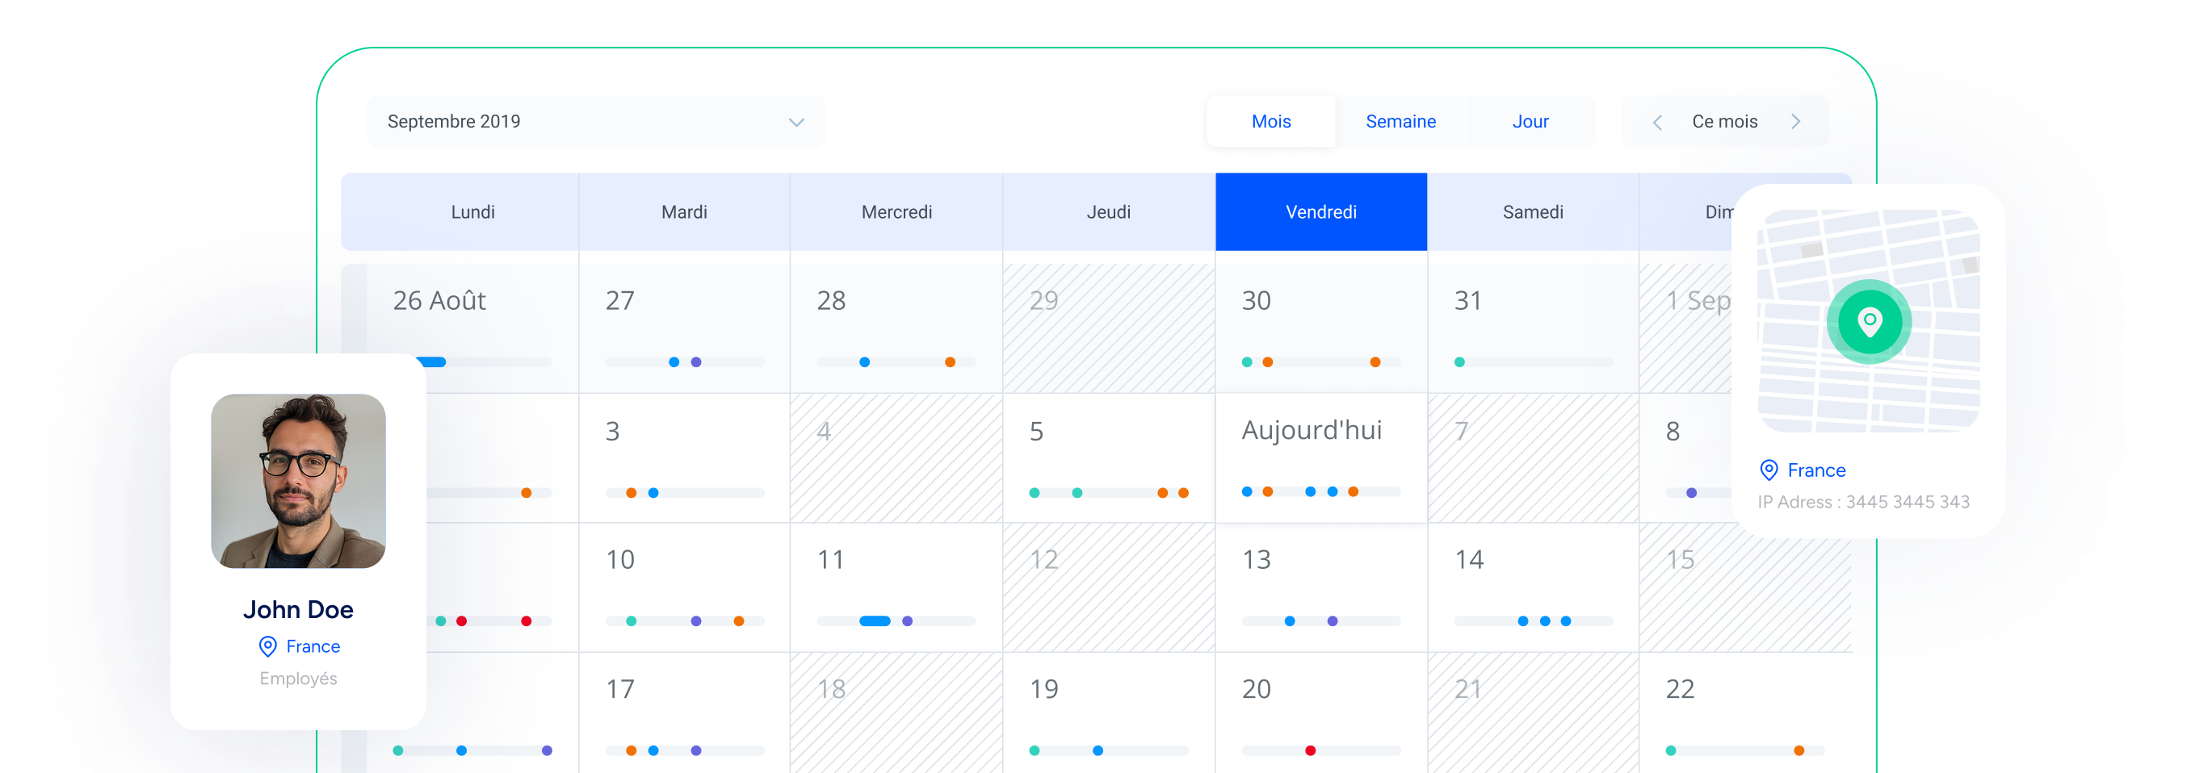The height and width of the screenshot is (773, 2191).
Task: Open the 26 Août day cell
Action: point(472,328)
